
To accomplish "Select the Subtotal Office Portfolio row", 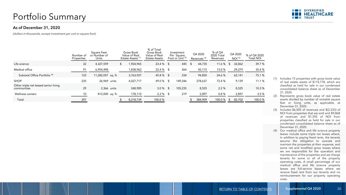I will point(139,75).
